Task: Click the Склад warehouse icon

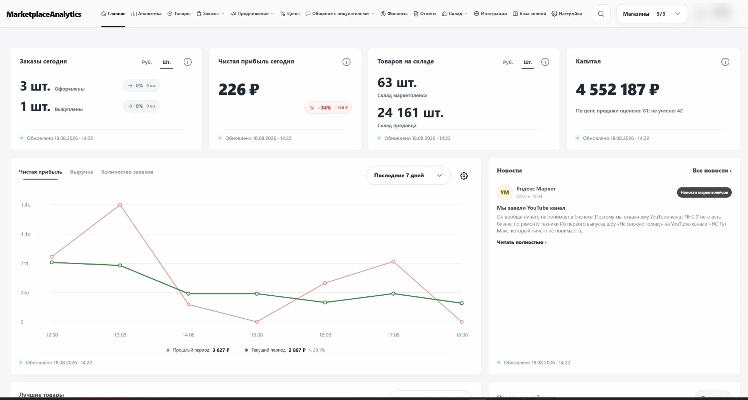Action: coord(444,14)
